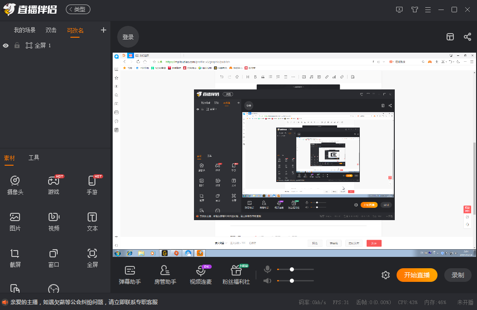The width and height of the screenshot is (477, 310).
Task: Toggle lock on 全屏 1 source
Action: pos(17,45)
